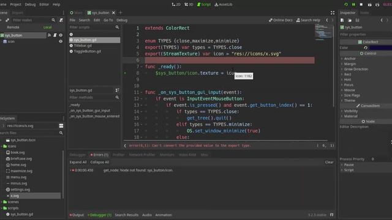This screenshot has height=220, width=392.
Task: Expand the error entry at 0:00:00.450
Action: click(x=70, y=170)
